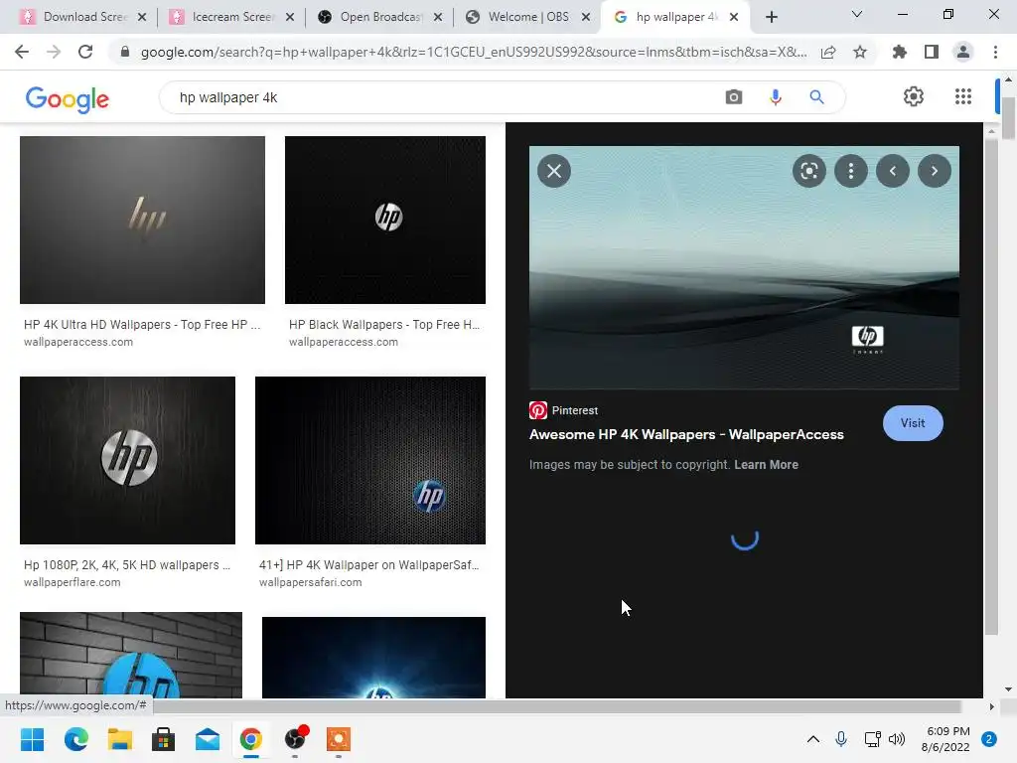
Task: Select the gold HP logo thumbnail
Action: [x=142, y=220]
